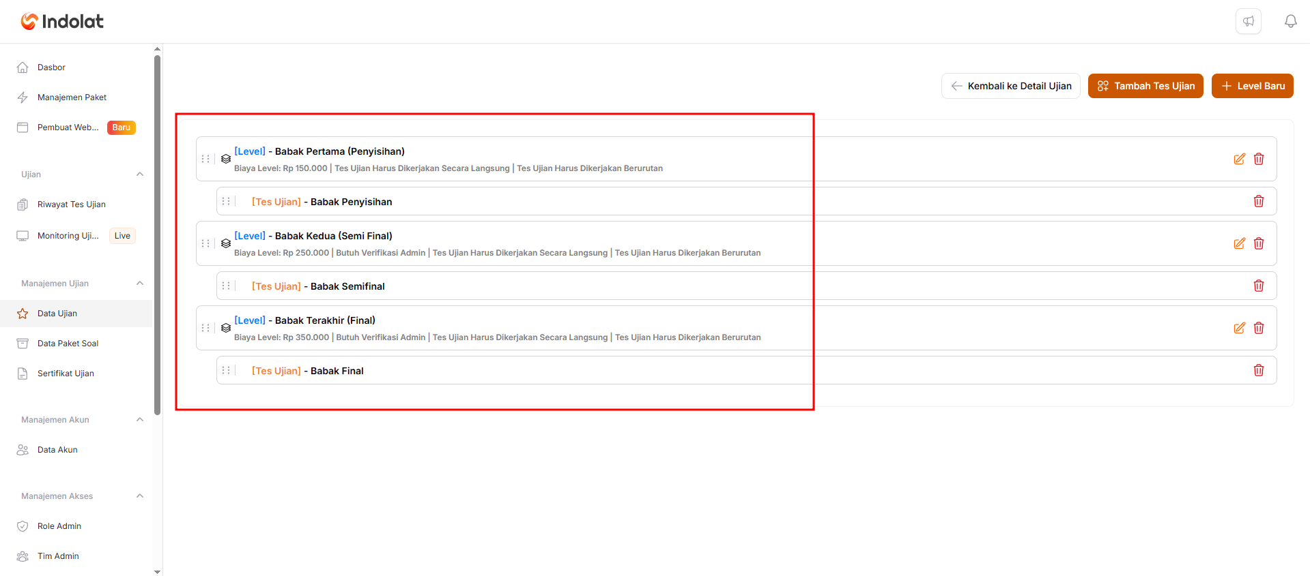The image size is (1310, 576).
Task: Delete the Babak Final test
Action: point(1259,370)
